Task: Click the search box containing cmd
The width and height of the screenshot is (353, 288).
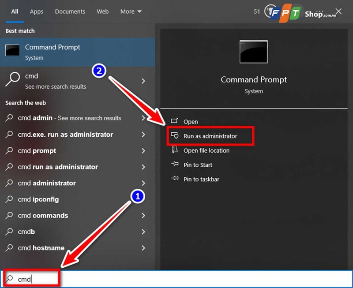Action: tap(176, 279)
